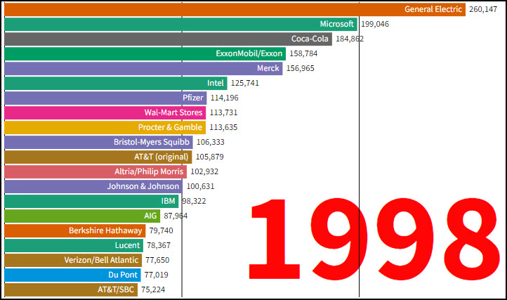507x300 pixels.
Task: Click the value 77,650
Action: point(157,260)
